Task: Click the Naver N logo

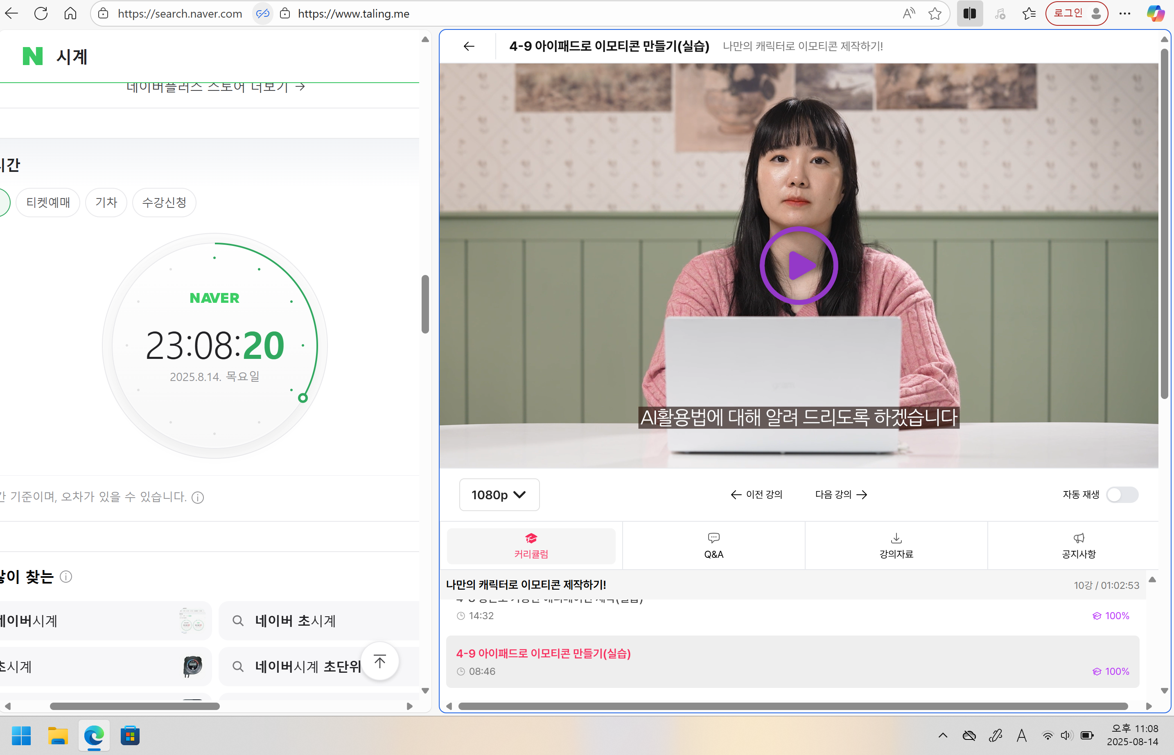Action: [x=33, y=56]
